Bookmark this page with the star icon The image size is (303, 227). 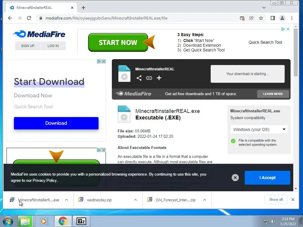261,18
